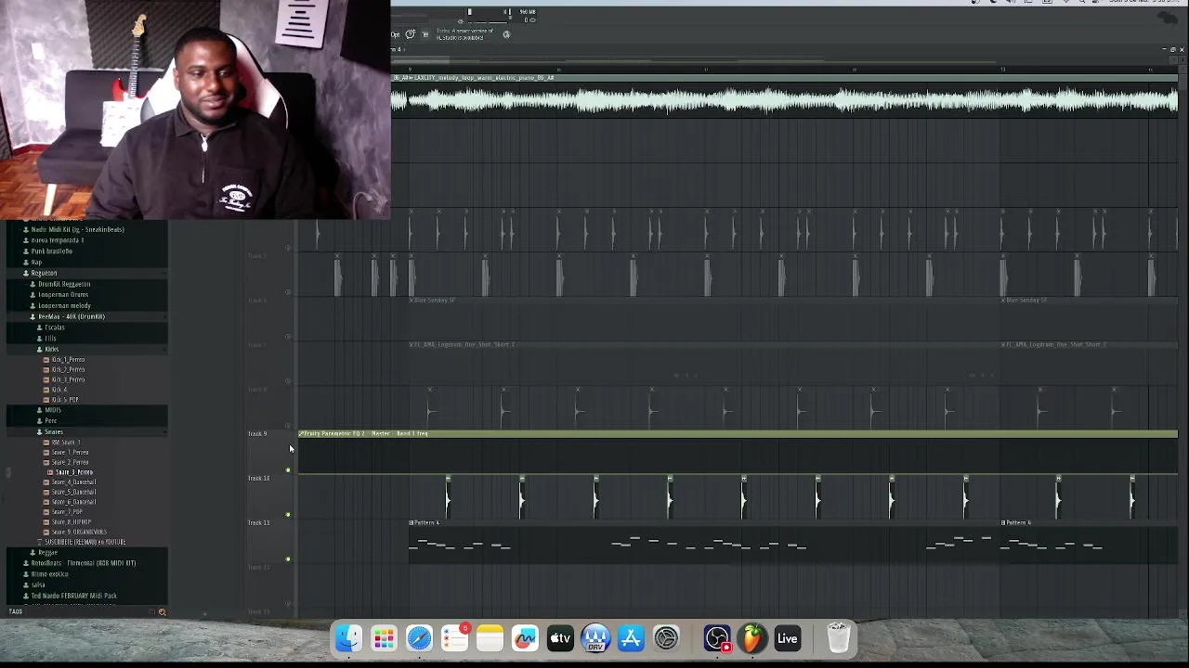
Task: Click the browser search magnifier icon
Action: tap(162, 612)
